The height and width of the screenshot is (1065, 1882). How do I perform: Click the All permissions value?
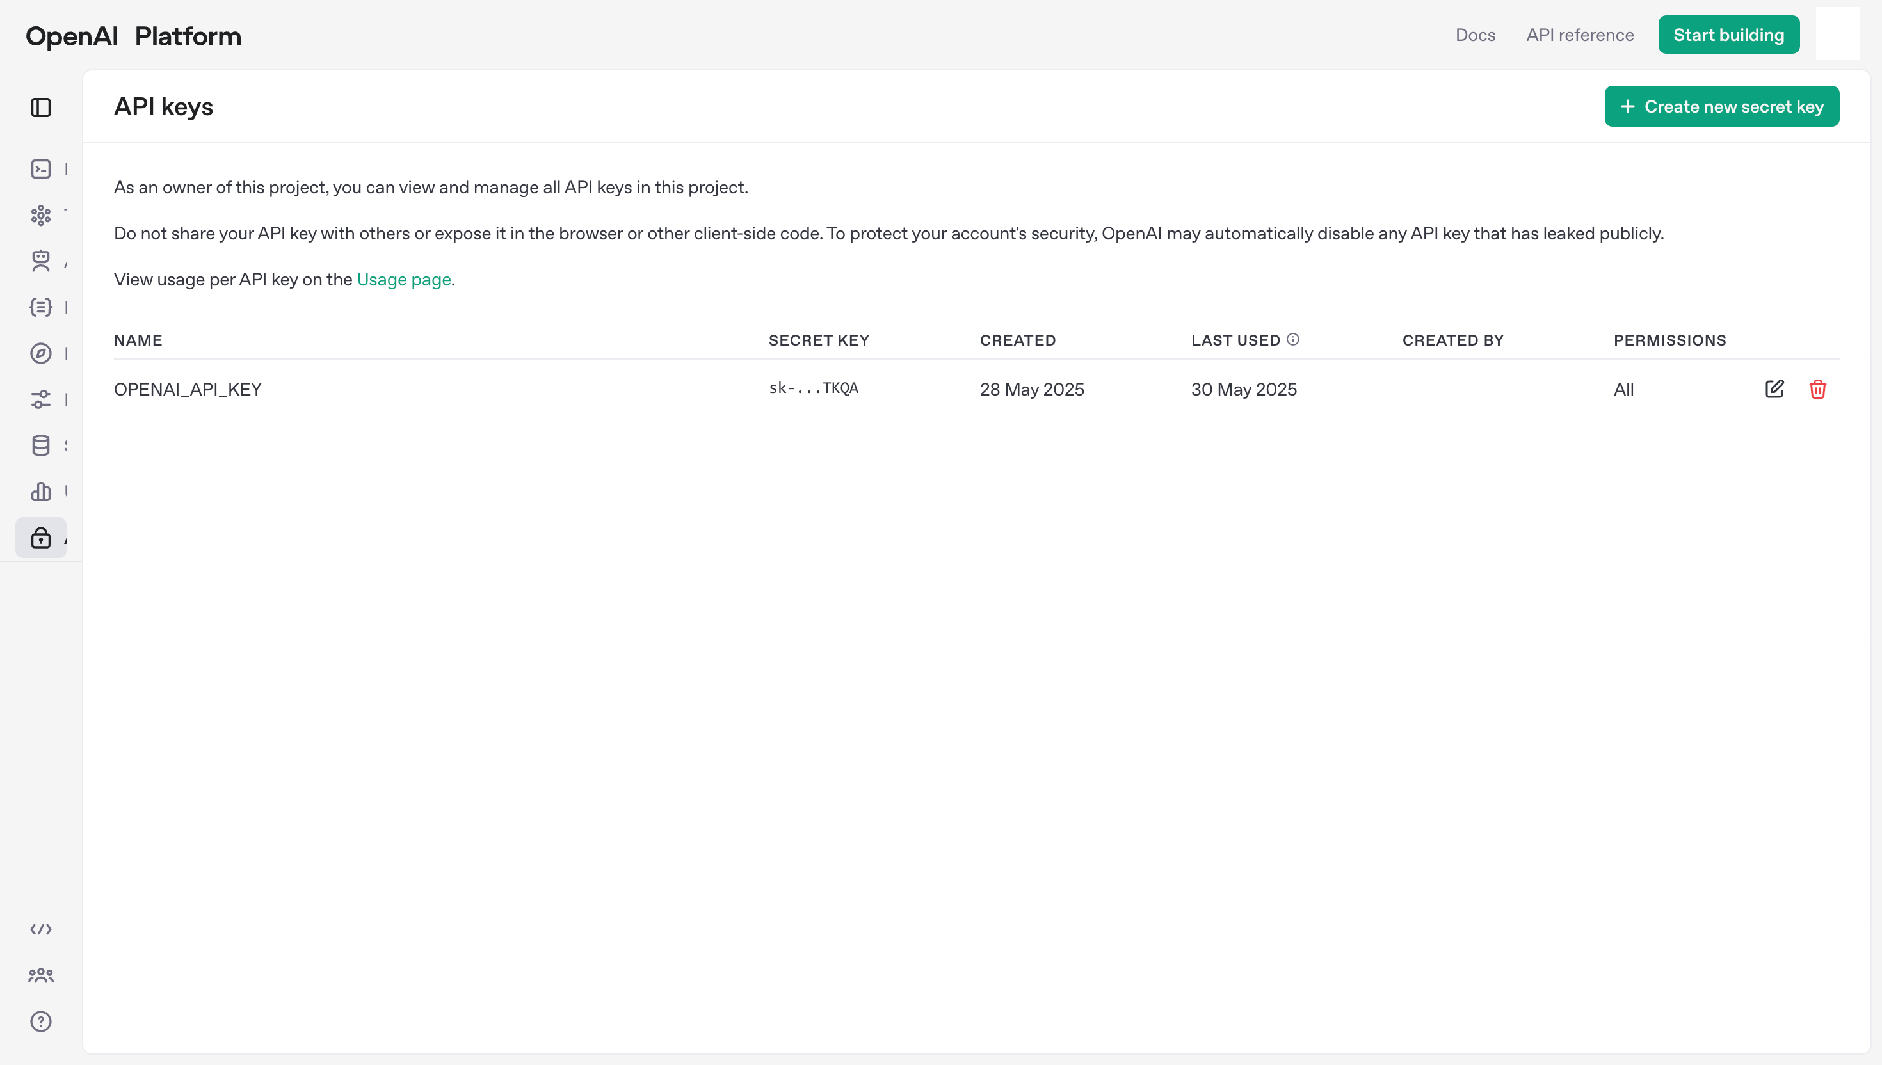point(1624,389)
